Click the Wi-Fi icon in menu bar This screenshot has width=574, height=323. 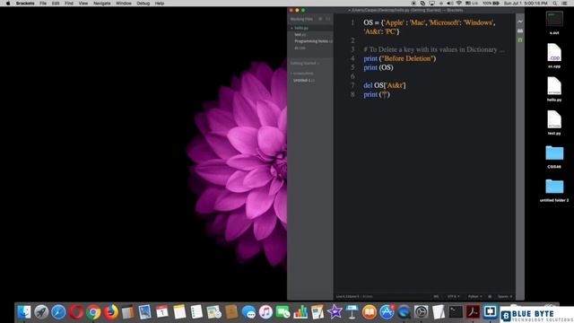(x=458, y=4)
